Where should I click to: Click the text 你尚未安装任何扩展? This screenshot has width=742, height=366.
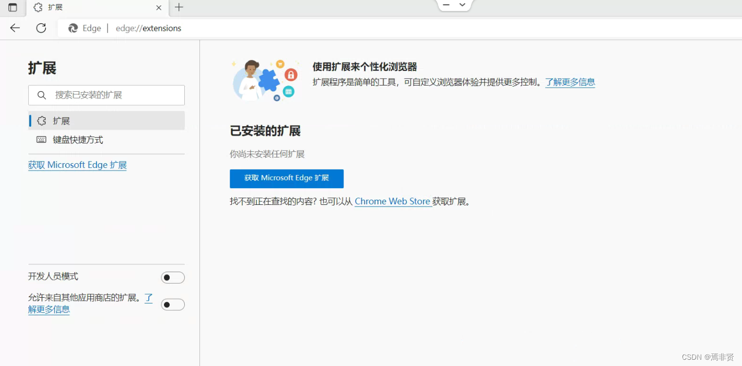pos(267,154)
